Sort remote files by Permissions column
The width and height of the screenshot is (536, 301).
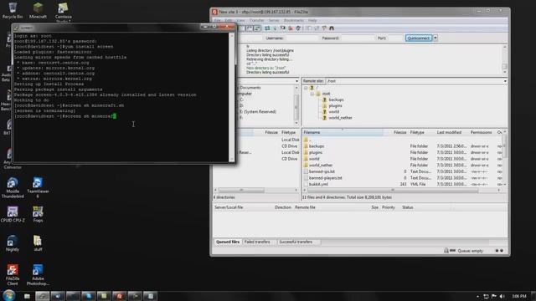(482, 132)
